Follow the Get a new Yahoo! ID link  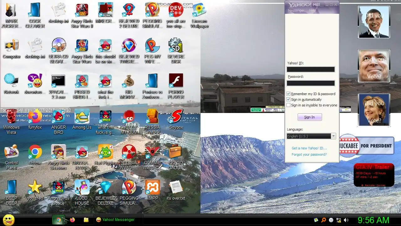coord(309,148)
